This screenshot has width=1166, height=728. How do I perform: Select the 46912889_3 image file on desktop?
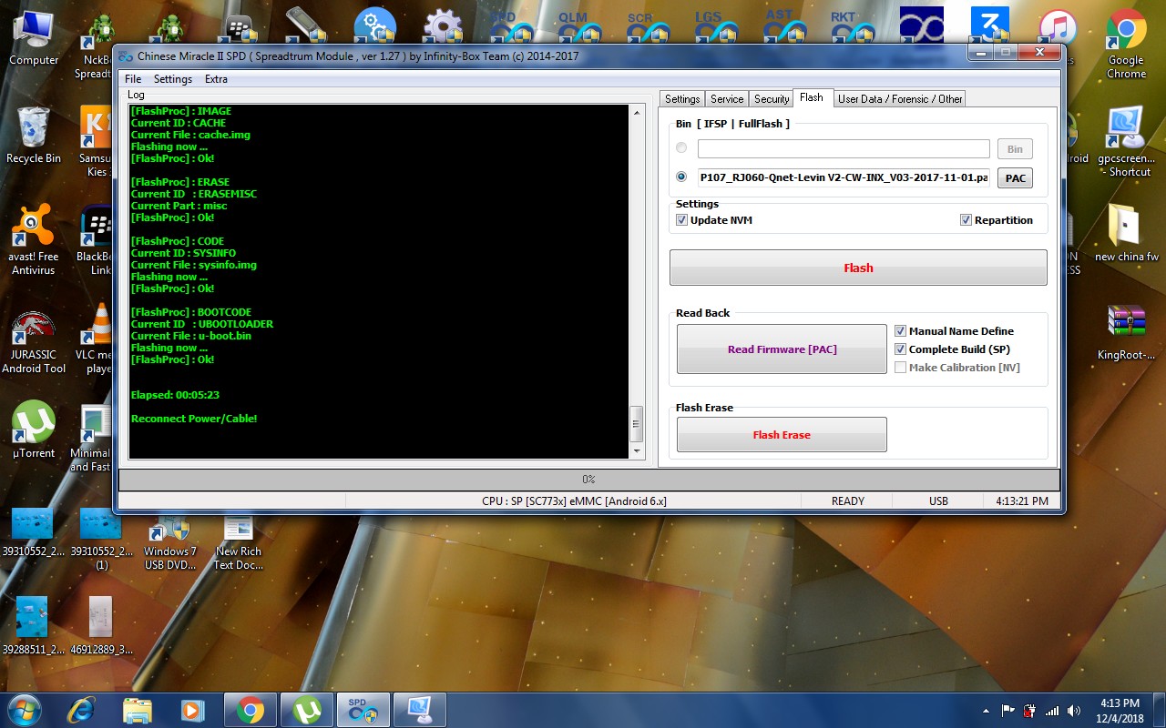tap(100, 625)
